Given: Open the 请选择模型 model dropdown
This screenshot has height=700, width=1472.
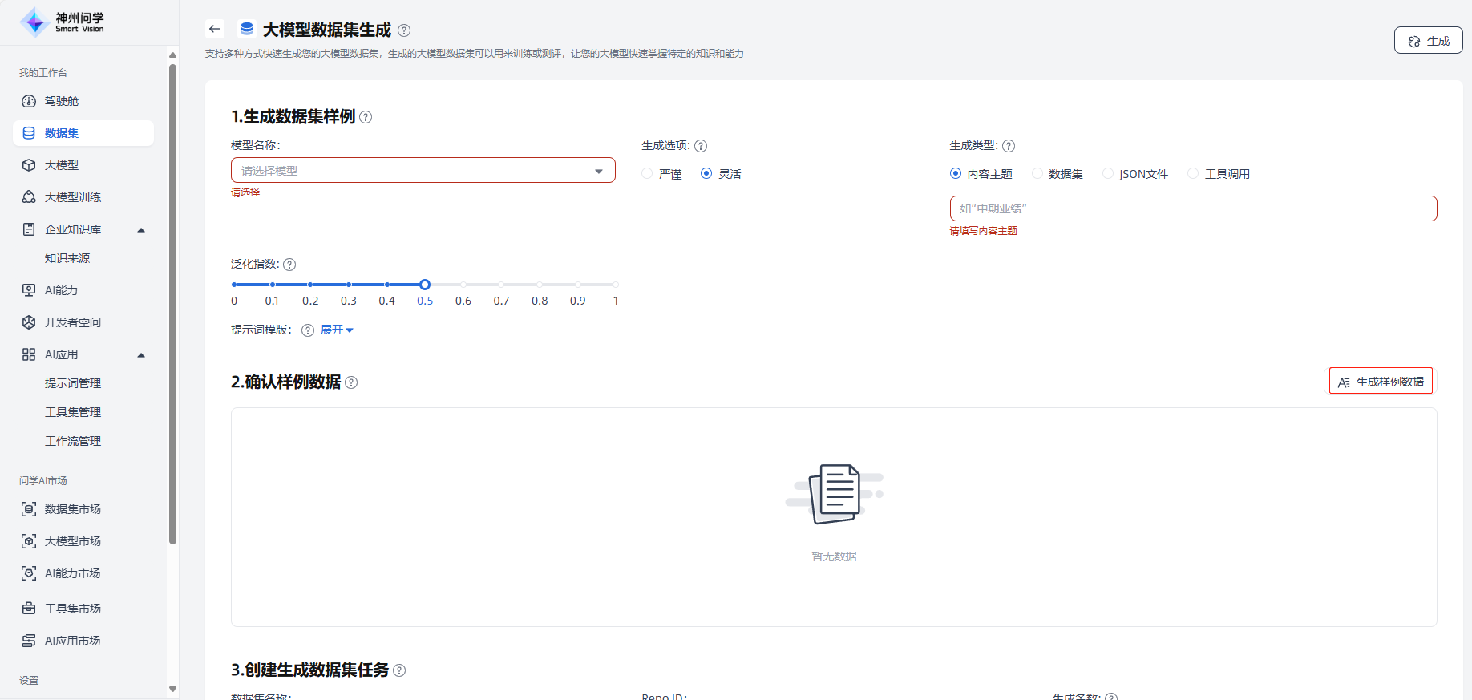Looking at the screenshot, I should 423,171.
